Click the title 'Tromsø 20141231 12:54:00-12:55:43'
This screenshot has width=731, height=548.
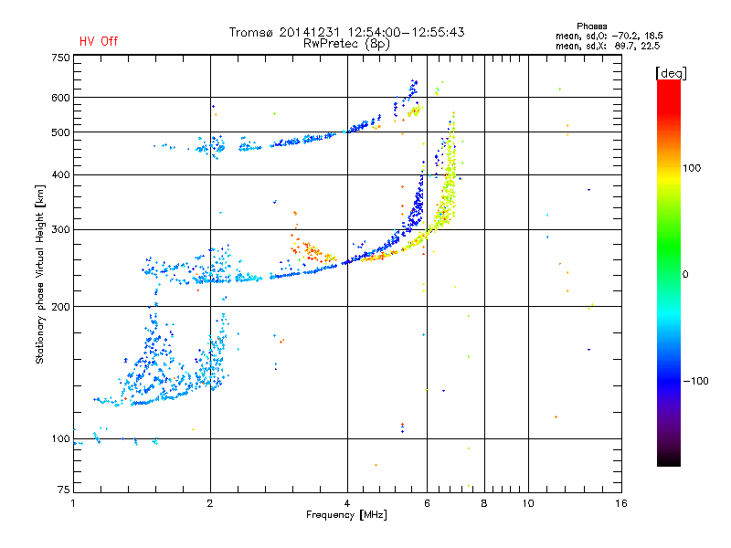point(346,32)
